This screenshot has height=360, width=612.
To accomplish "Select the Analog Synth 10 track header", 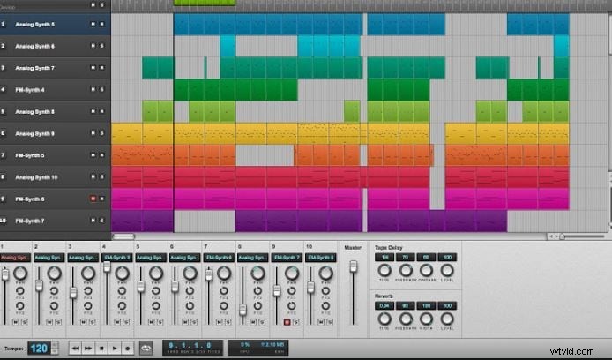I will tap(55, 176).
